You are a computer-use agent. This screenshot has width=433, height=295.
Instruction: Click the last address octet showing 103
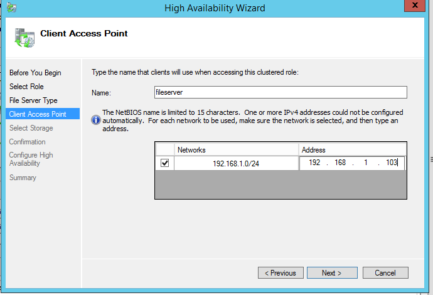point(392,163)
